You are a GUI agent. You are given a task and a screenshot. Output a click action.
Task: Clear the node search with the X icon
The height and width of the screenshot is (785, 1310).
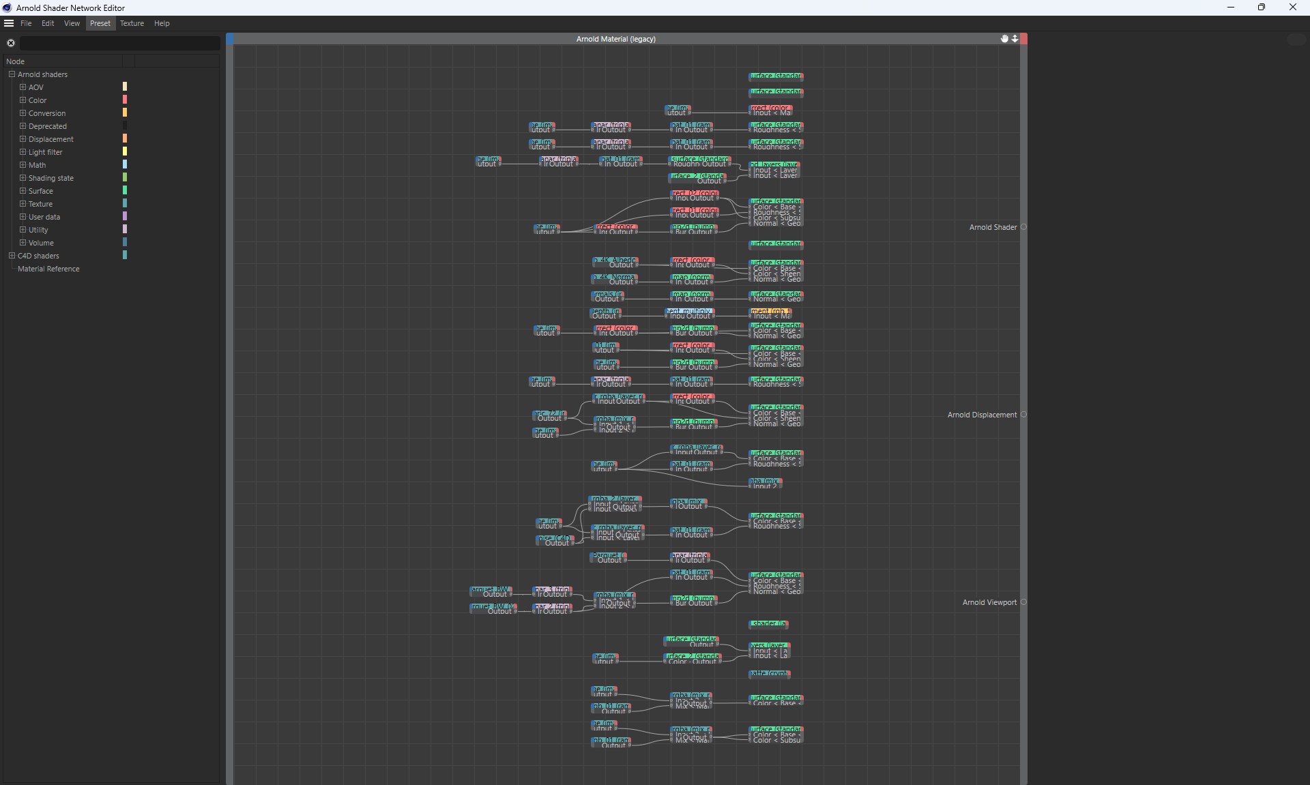tap(11, 43)
